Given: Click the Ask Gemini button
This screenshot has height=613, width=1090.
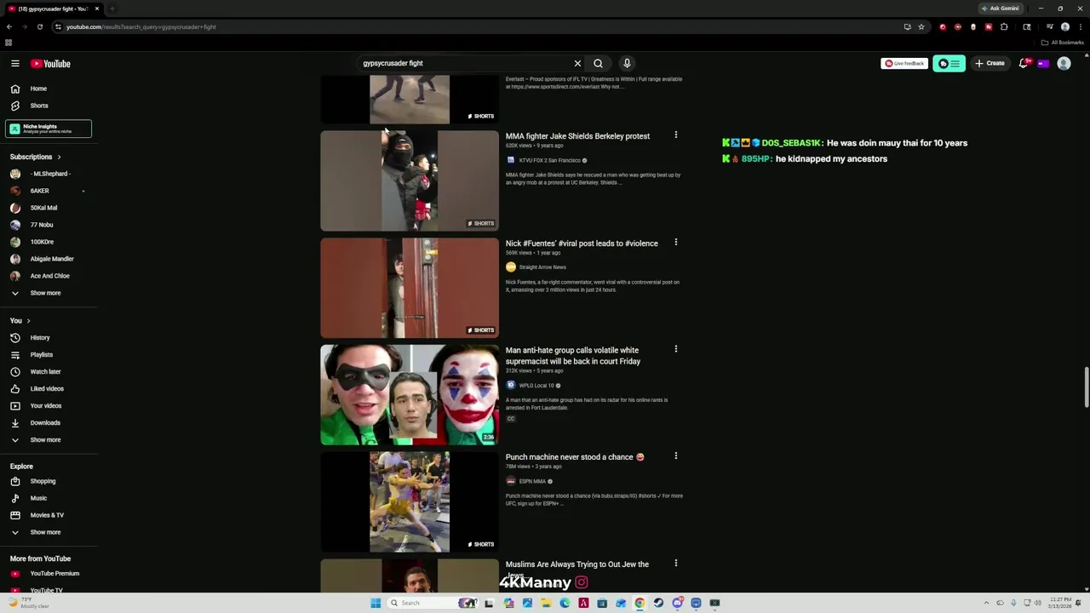Looking at the screenshot, I should click(x=1001, y=9).
